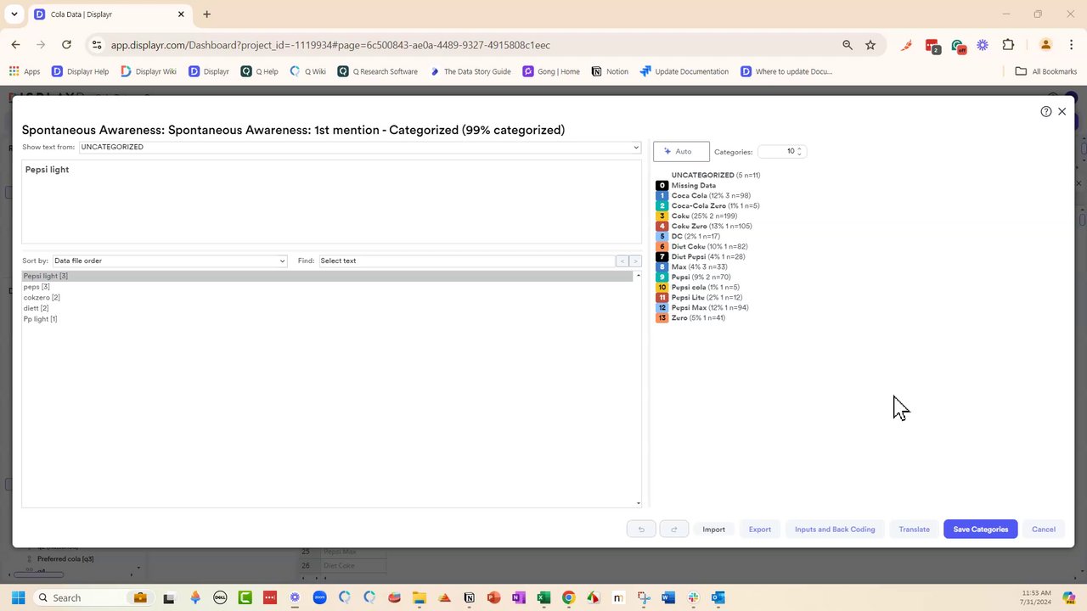
Task: Select the 'diett [2]' row
Action: tap(328, 308)
